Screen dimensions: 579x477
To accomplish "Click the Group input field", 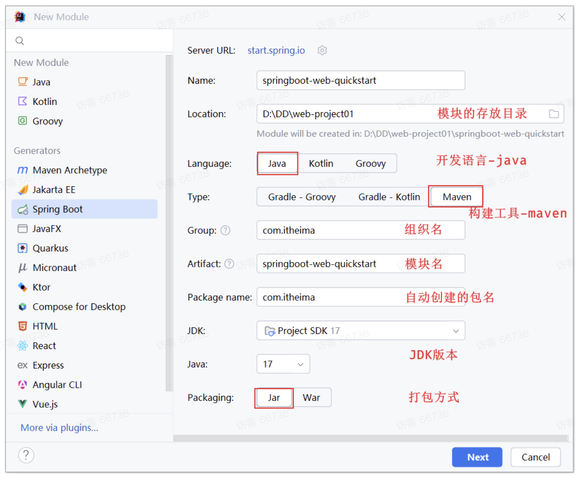I will point(361,230).
